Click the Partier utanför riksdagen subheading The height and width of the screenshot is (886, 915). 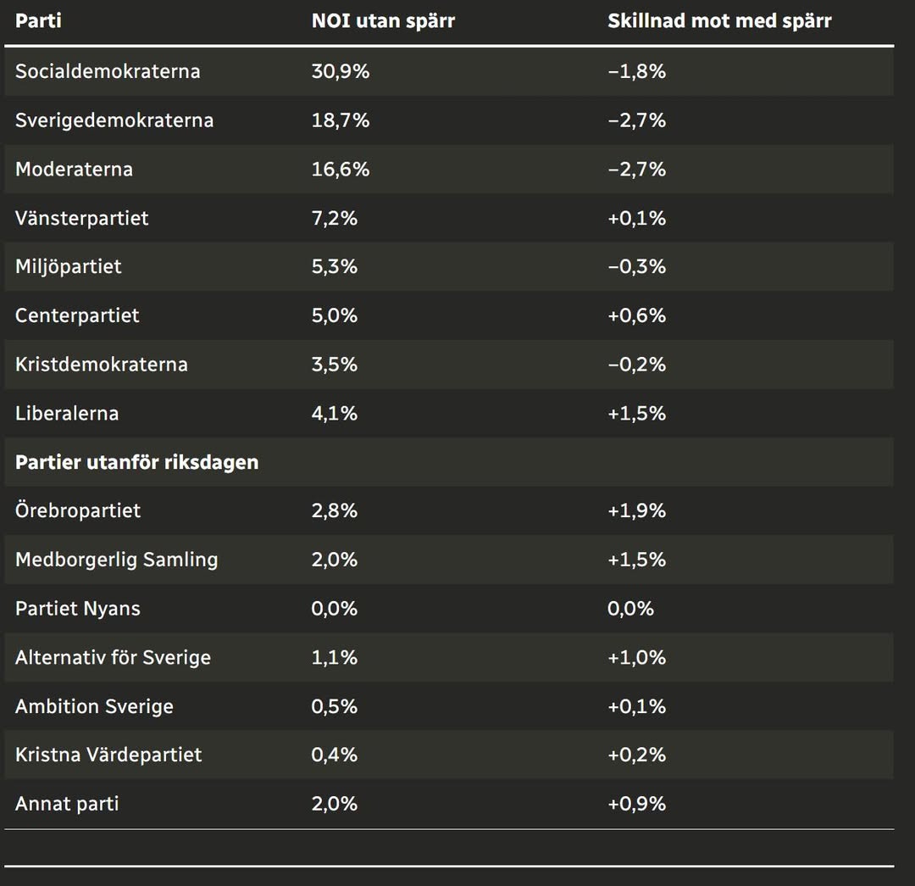coord(136,463)
